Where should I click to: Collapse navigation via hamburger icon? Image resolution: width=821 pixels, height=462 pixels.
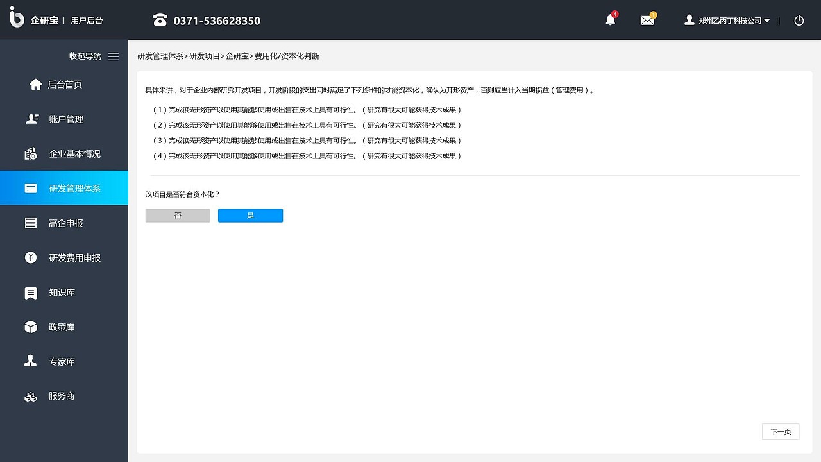pyautogui.click(x=114, y=56)
